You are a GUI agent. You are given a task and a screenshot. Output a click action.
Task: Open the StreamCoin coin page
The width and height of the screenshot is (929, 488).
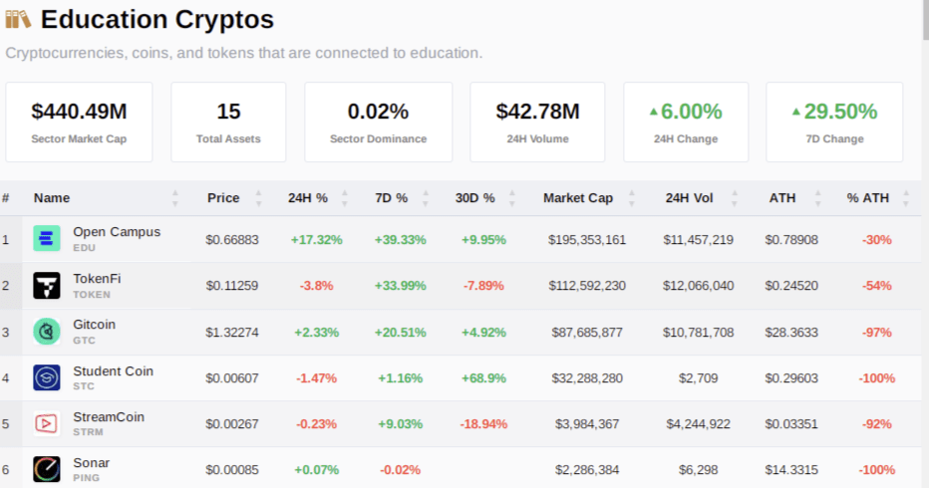[109, 417]
